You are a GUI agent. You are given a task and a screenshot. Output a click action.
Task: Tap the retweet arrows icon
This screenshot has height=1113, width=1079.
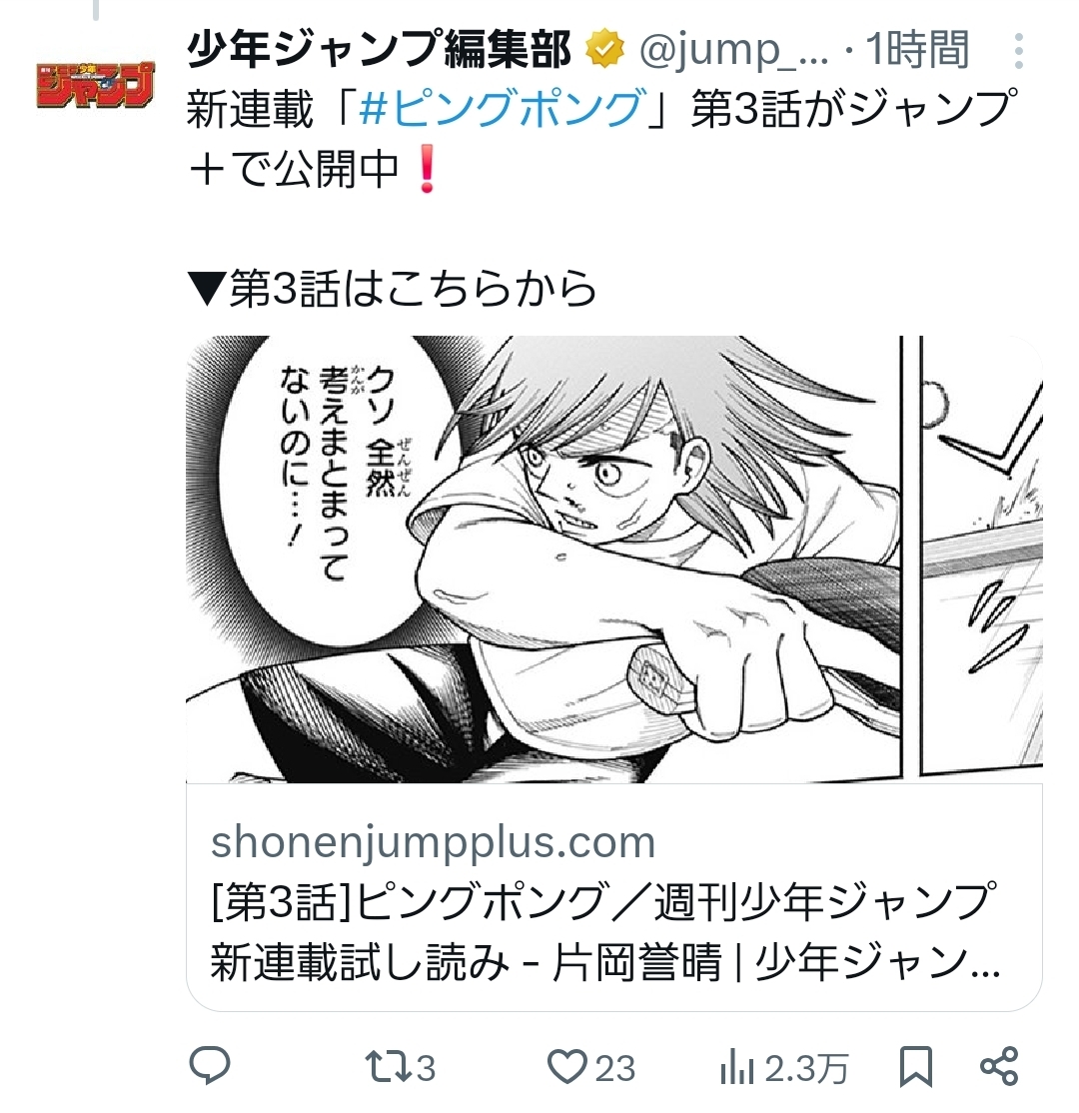click(387, 1067)
